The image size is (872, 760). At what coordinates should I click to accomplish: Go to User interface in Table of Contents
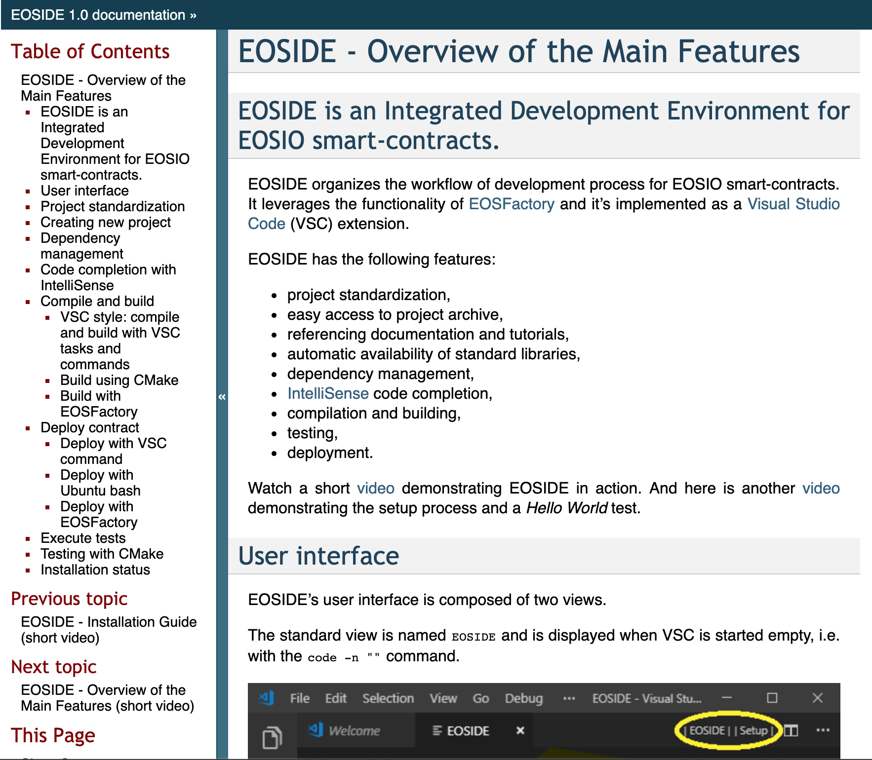(84, 190)
